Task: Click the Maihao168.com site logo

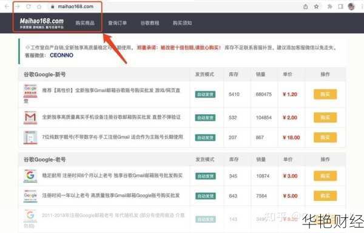Action: [x=41, y=23]
